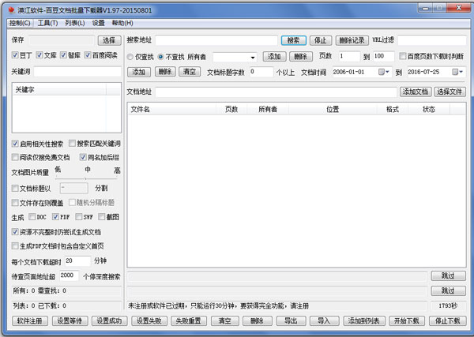Click the 关键词 keyword input field
The height and width of the screenshot is (337, 474).
[x=77, y=72]
